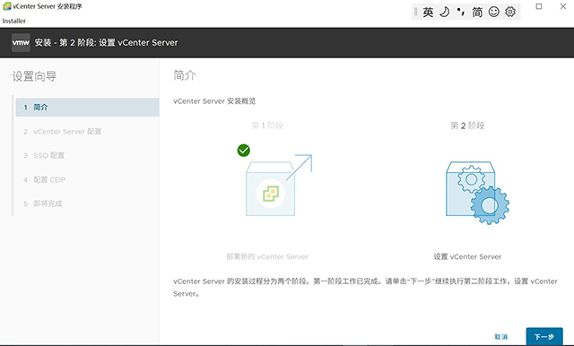The width and height of the screenshot is (574, 346).
Task: Open the IME settings gear
Action: [510, 12]
